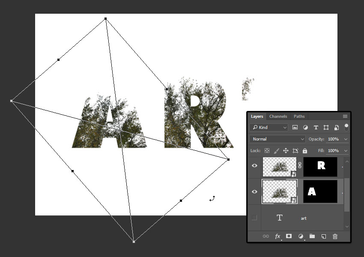
Task: Click the Delete layer trash icon
Action: point(335,236)
